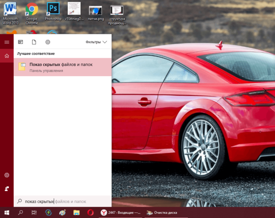Open the download manager taskbar icon
Screen dimensions: 275x218
pyautogui.click(x=49, y=213)
